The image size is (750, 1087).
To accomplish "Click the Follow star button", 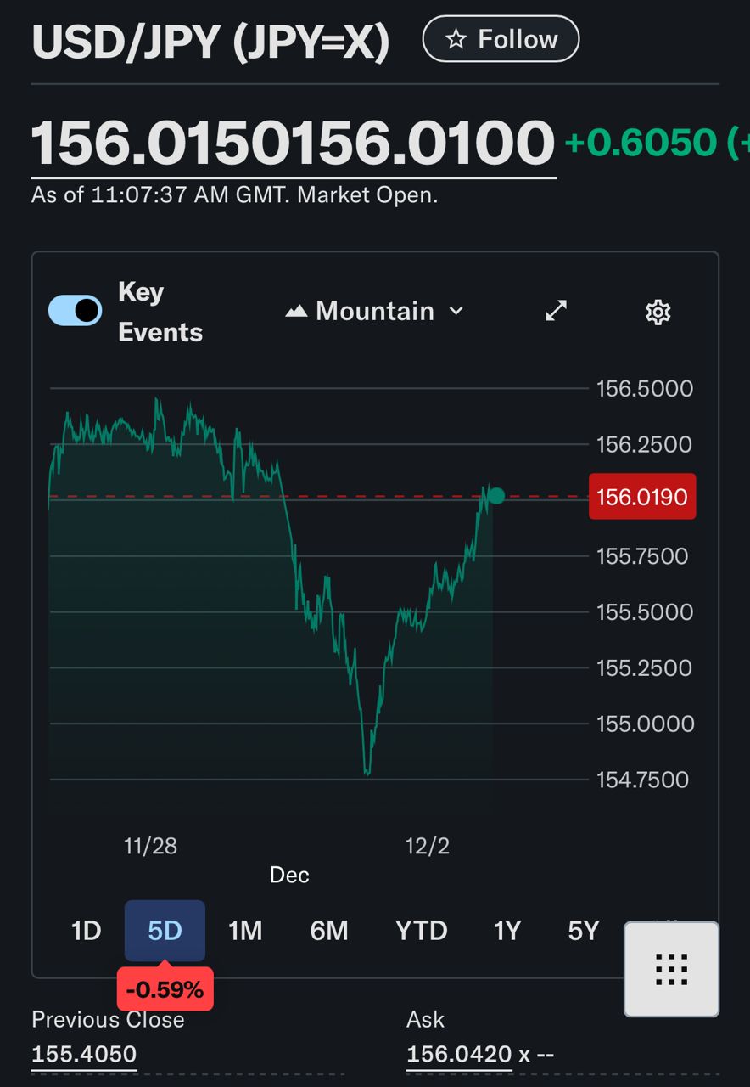I will pos(501,39).
